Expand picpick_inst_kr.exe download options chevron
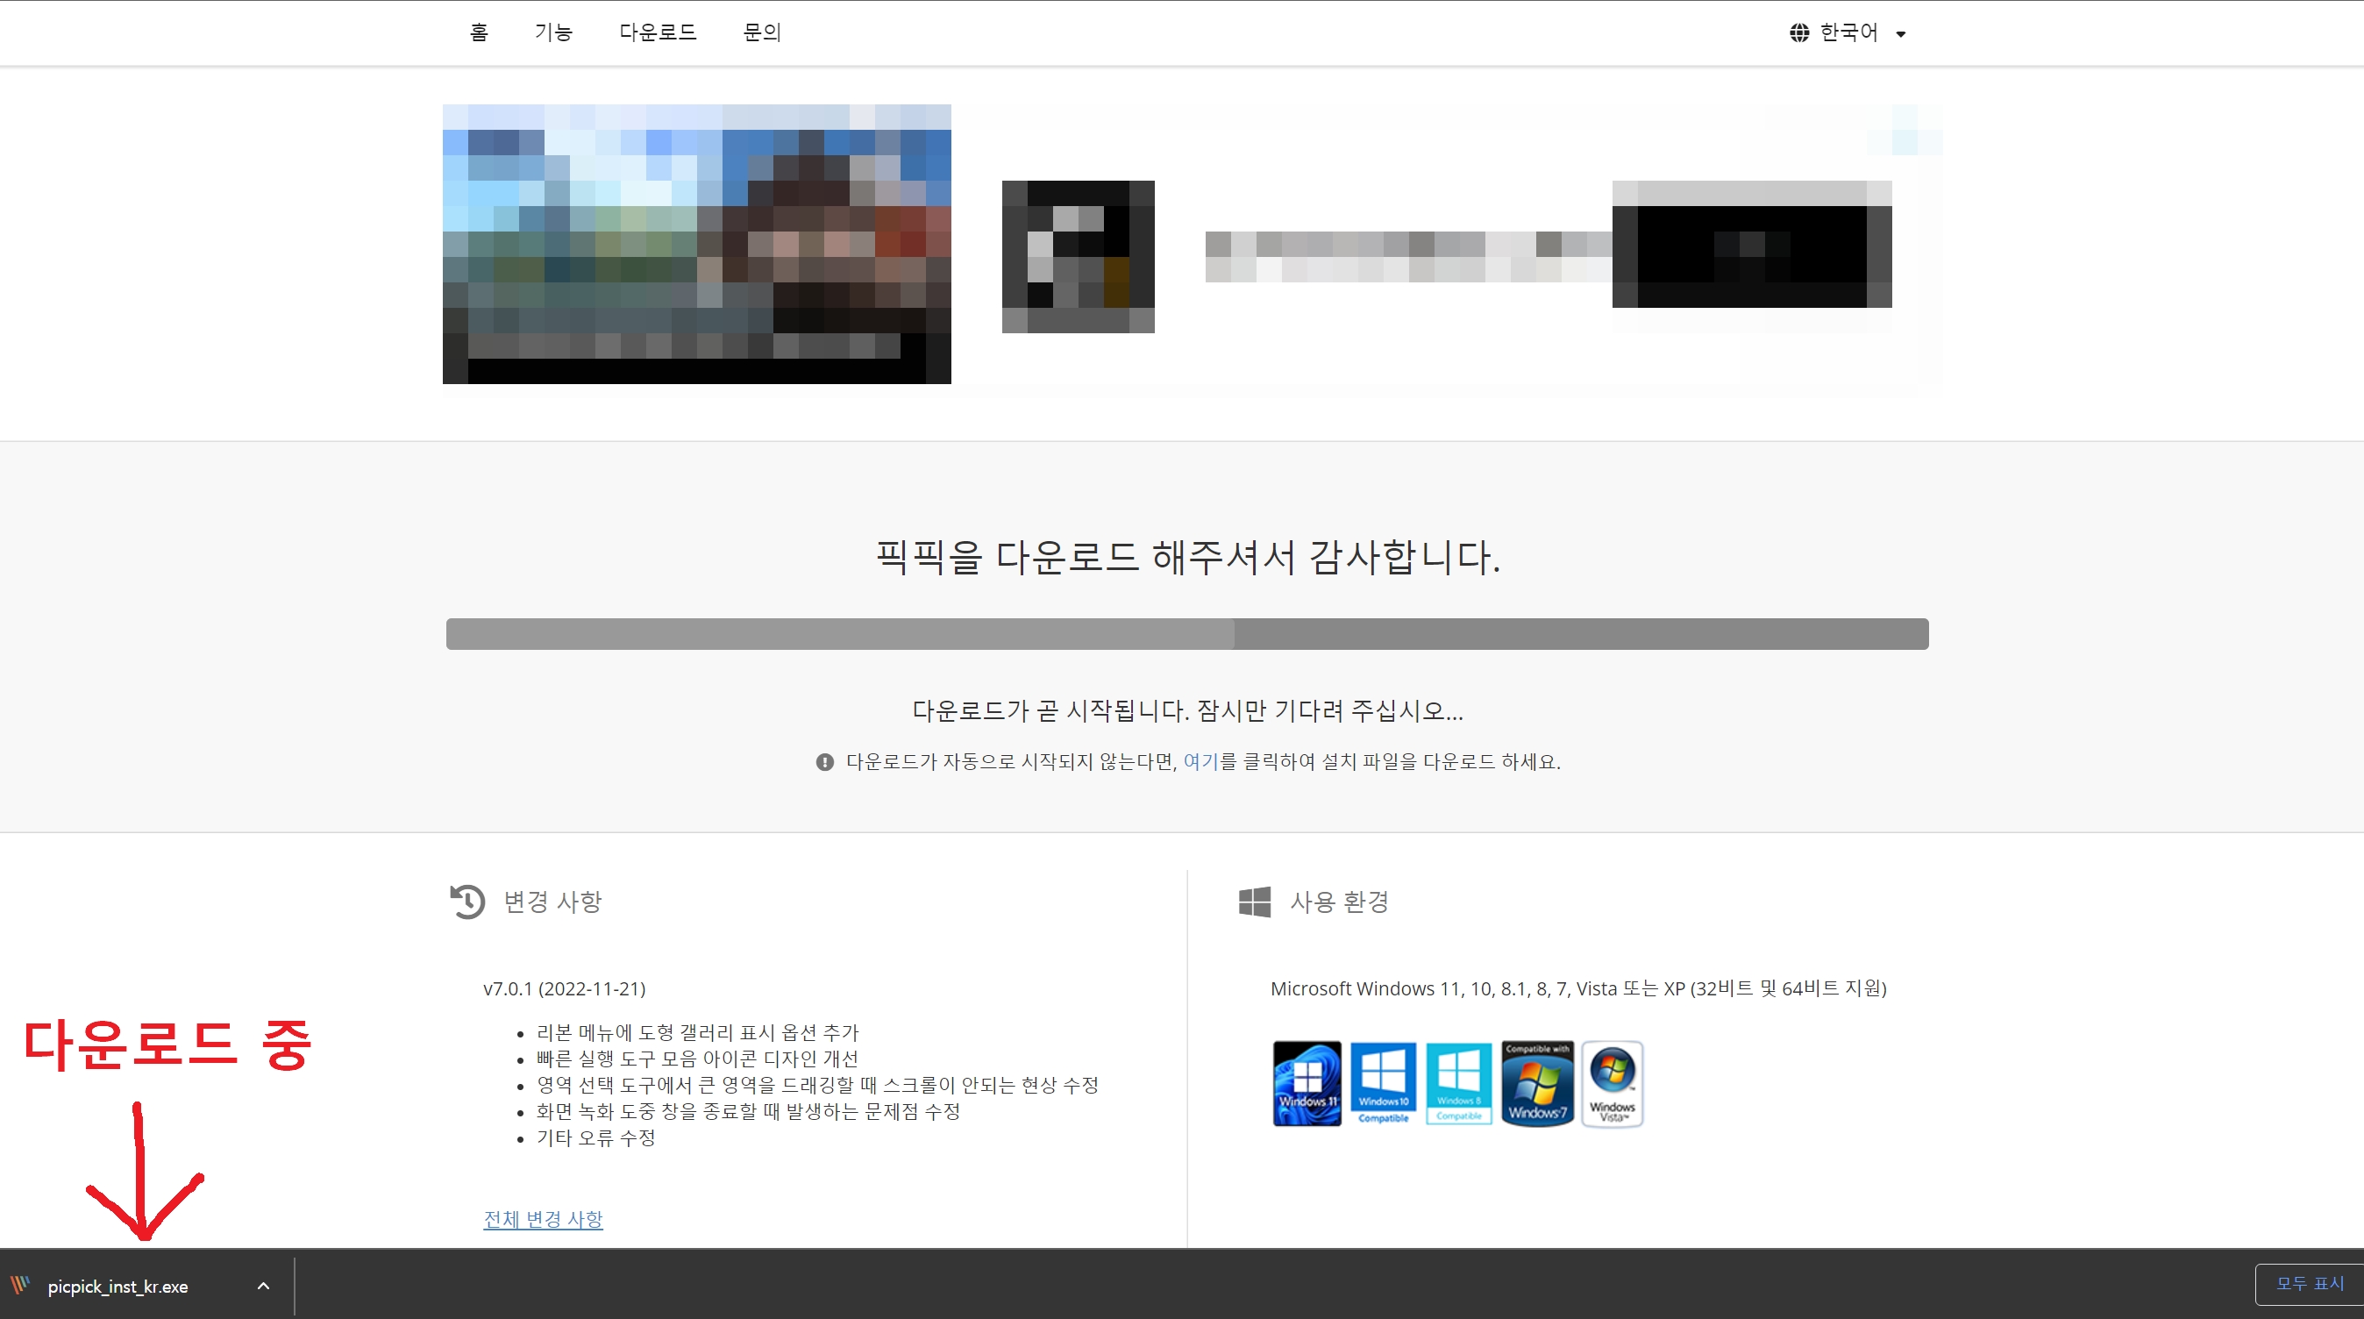Image resolution: width=2364 pixels, height=1319 pixels. tap(263, 1286)
